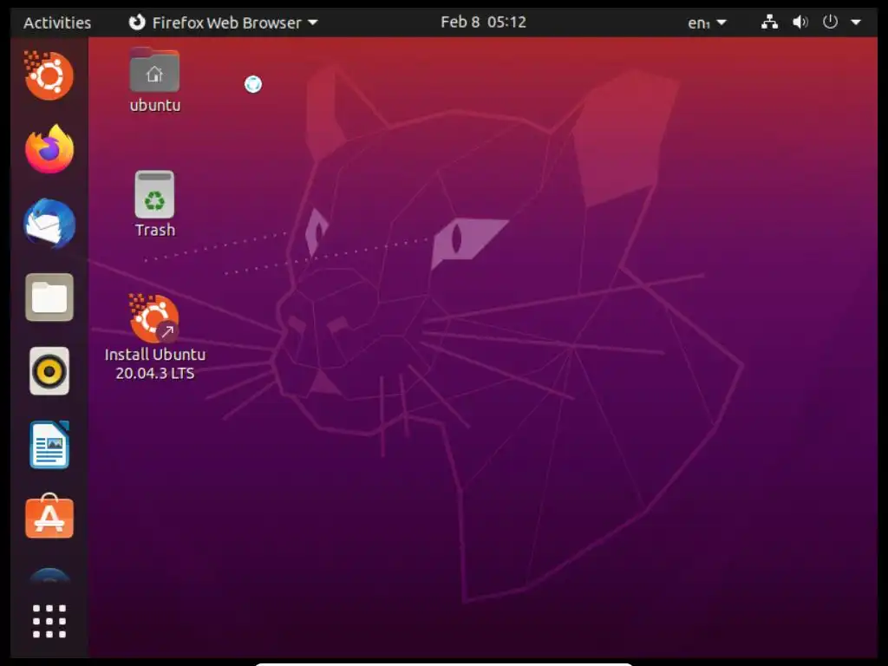This screenshot has width=888, height=666.
Task: Click the power icon in the top bar
Action: [x=830, y=22]
